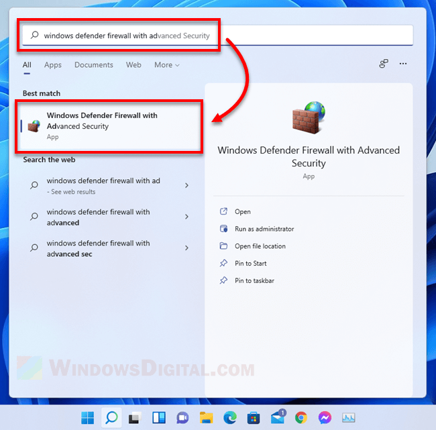Click the Open action
The width and height of the screenshot is (436, 430).
point(242,212)
